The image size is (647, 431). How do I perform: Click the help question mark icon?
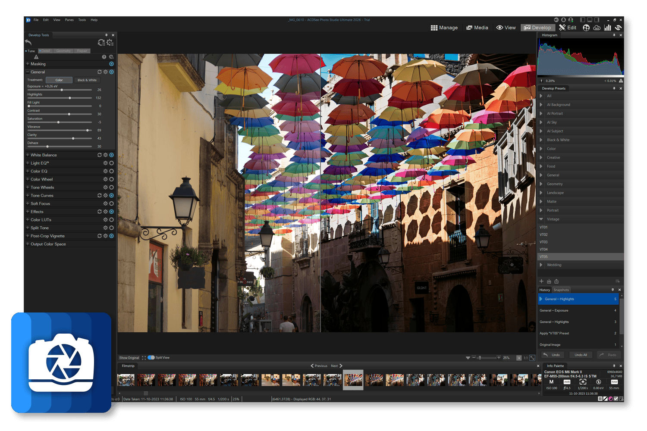coord(104,57)
